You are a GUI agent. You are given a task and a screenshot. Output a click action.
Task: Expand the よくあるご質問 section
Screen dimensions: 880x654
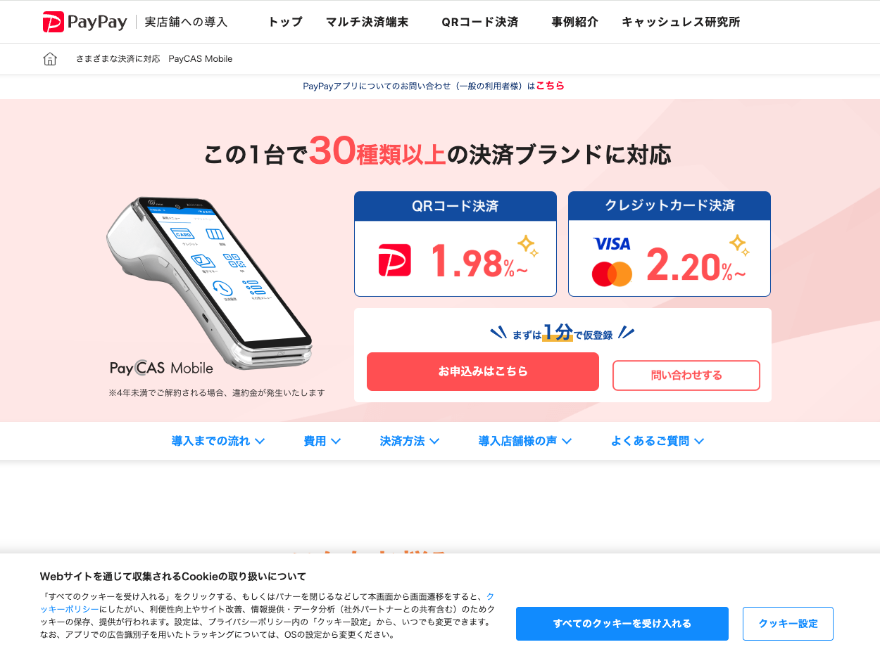point(658,441)
